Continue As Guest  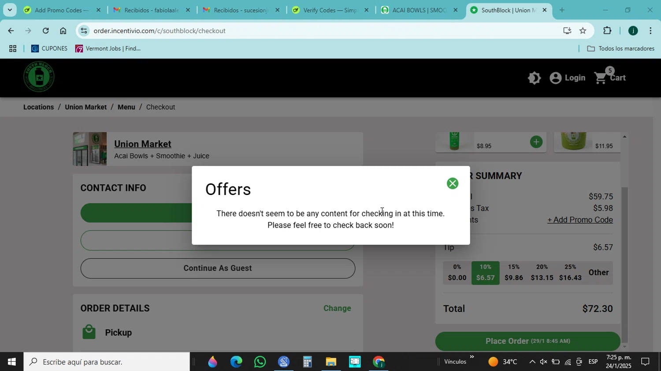(x=218, y=268)
